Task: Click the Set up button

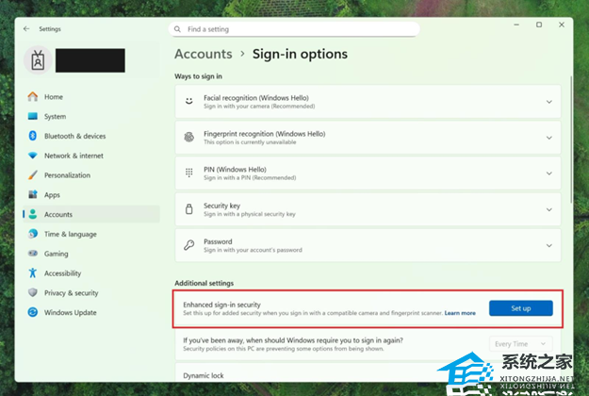Action: tap(520, 308)
